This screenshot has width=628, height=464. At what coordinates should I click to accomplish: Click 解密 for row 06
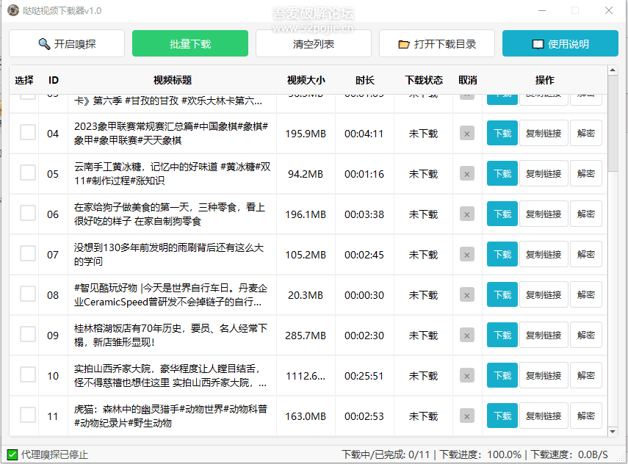point(586,214)
